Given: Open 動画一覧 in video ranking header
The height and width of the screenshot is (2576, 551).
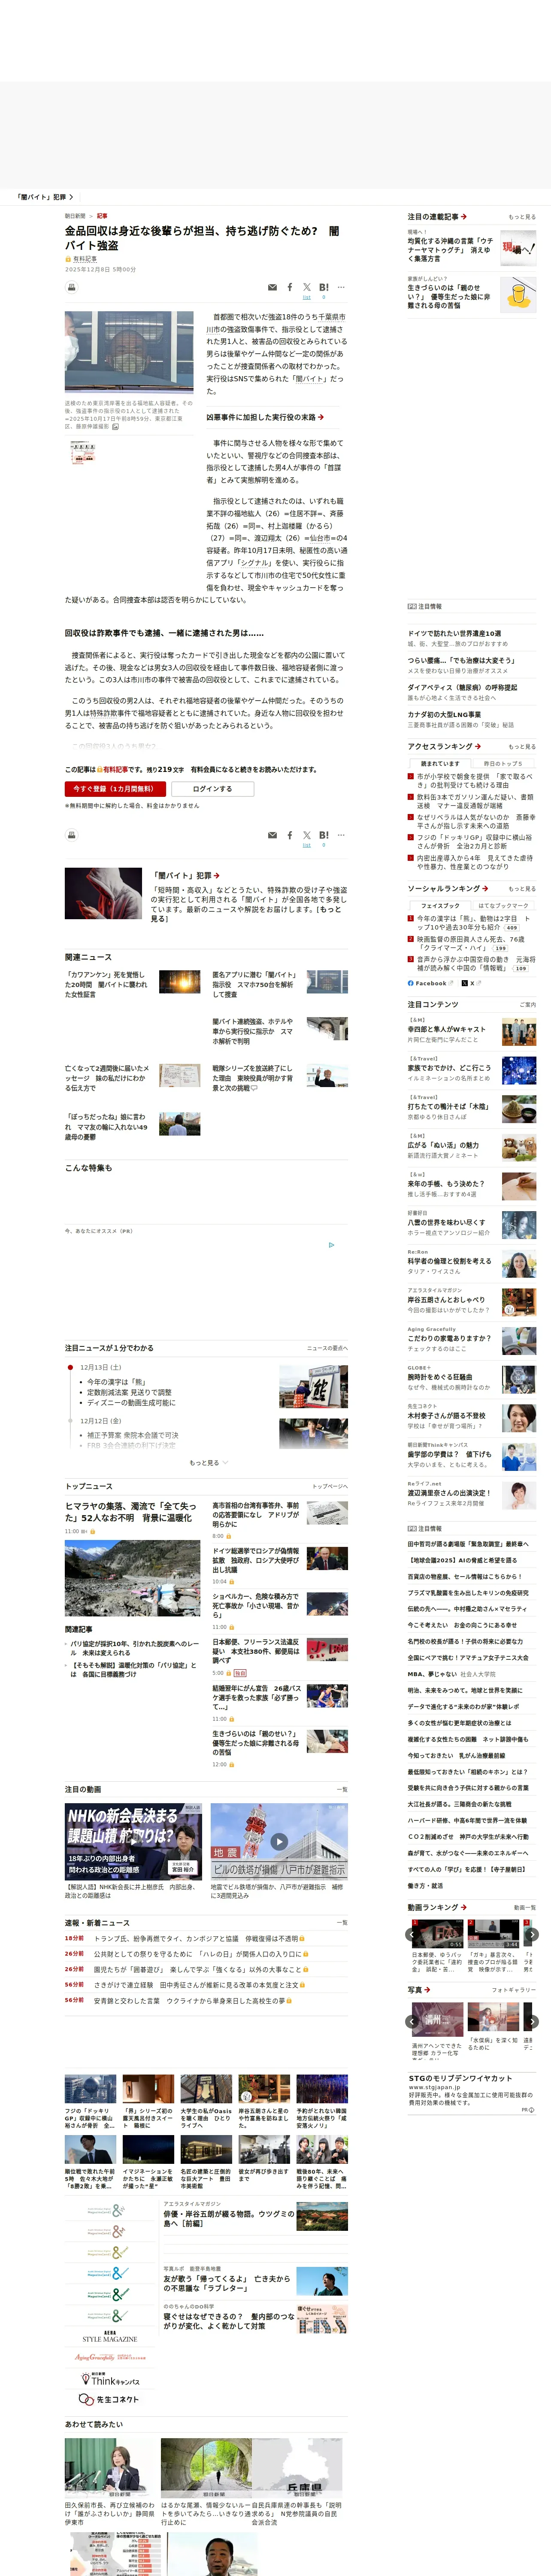Looking at the screenshot, I should pyautogui.click(x=525, y=1907).
